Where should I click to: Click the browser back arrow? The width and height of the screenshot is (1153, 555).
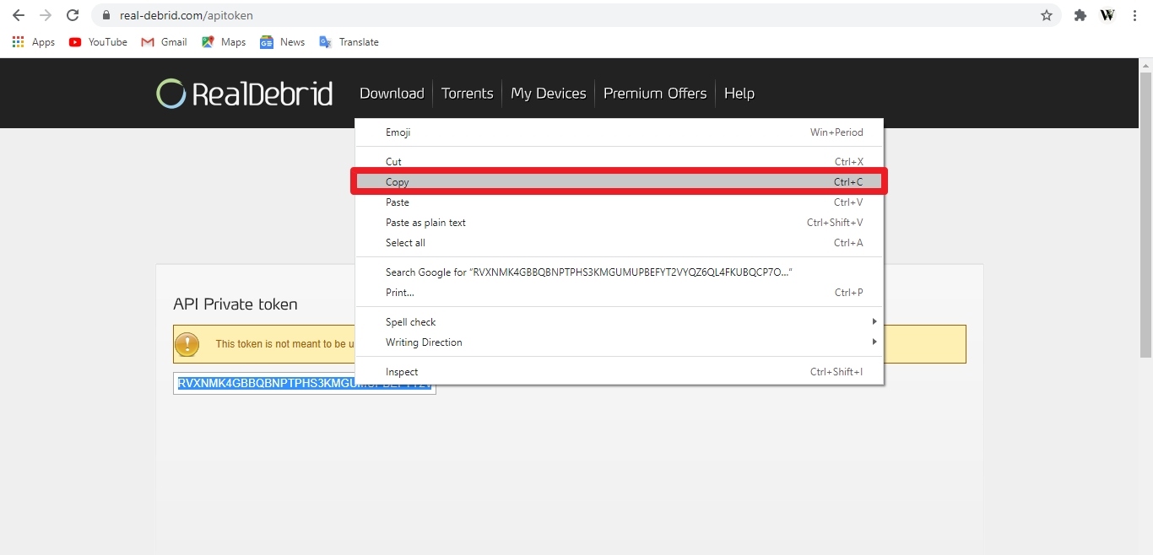[19, 15]
